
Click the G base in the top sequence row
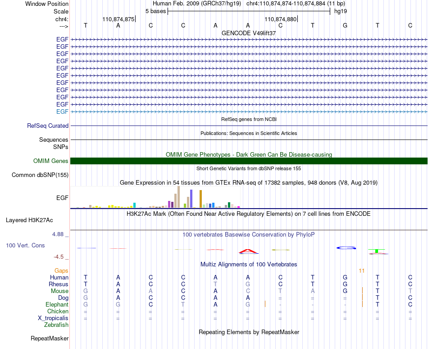tap(345, 25)
